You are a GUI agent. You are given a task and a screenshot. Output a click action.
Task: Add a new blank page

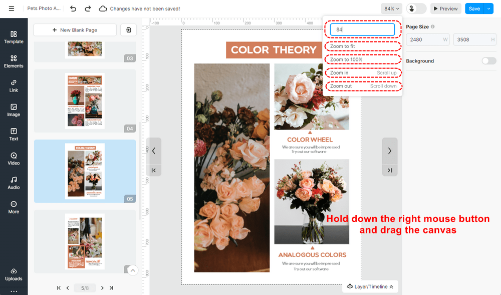(74, 30)
